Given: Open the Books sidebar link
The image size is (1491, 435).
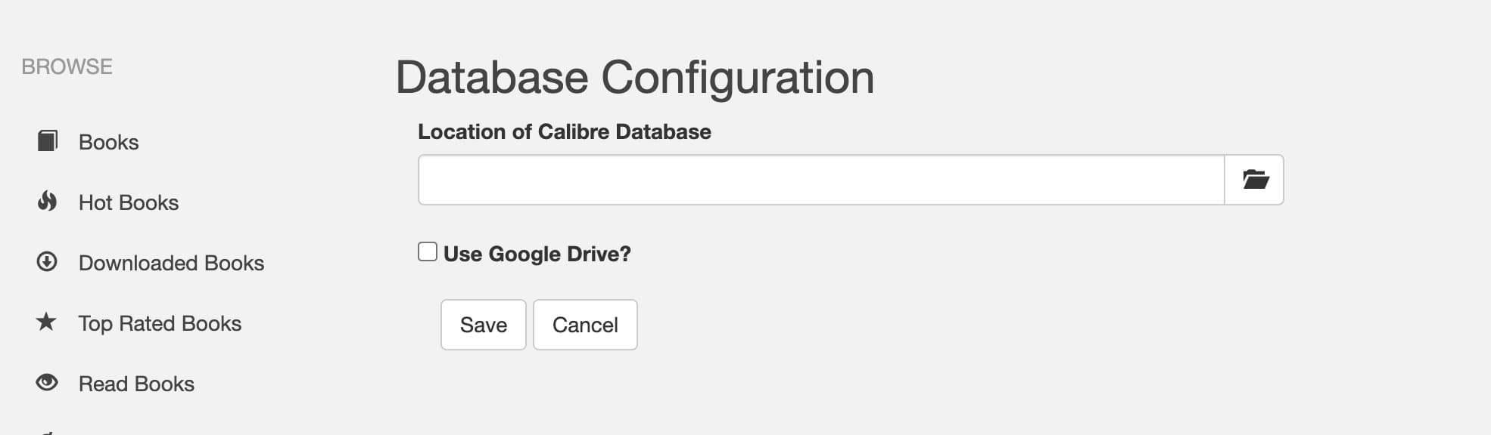Looking at the screenshot, I should pos(108,142).
